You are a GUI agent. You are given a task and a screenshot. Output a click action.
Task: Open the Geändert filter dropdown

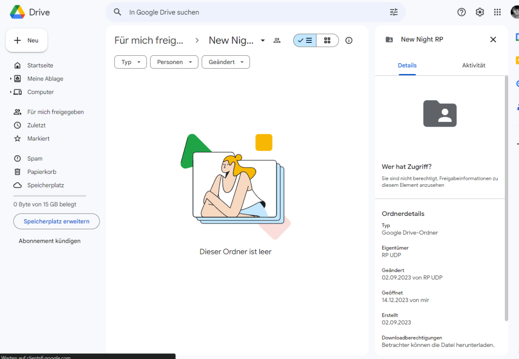click(x=225, y=62)
